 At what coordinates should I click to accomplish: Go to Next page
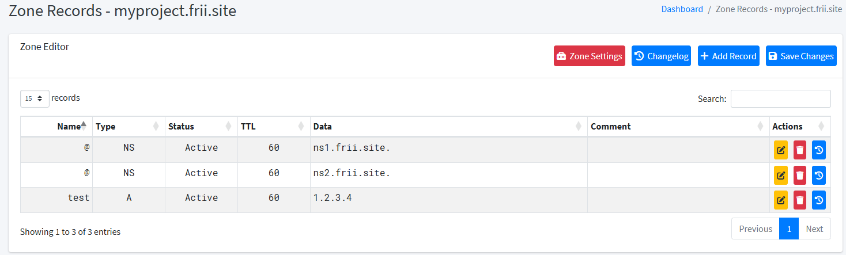click(814, 229)
